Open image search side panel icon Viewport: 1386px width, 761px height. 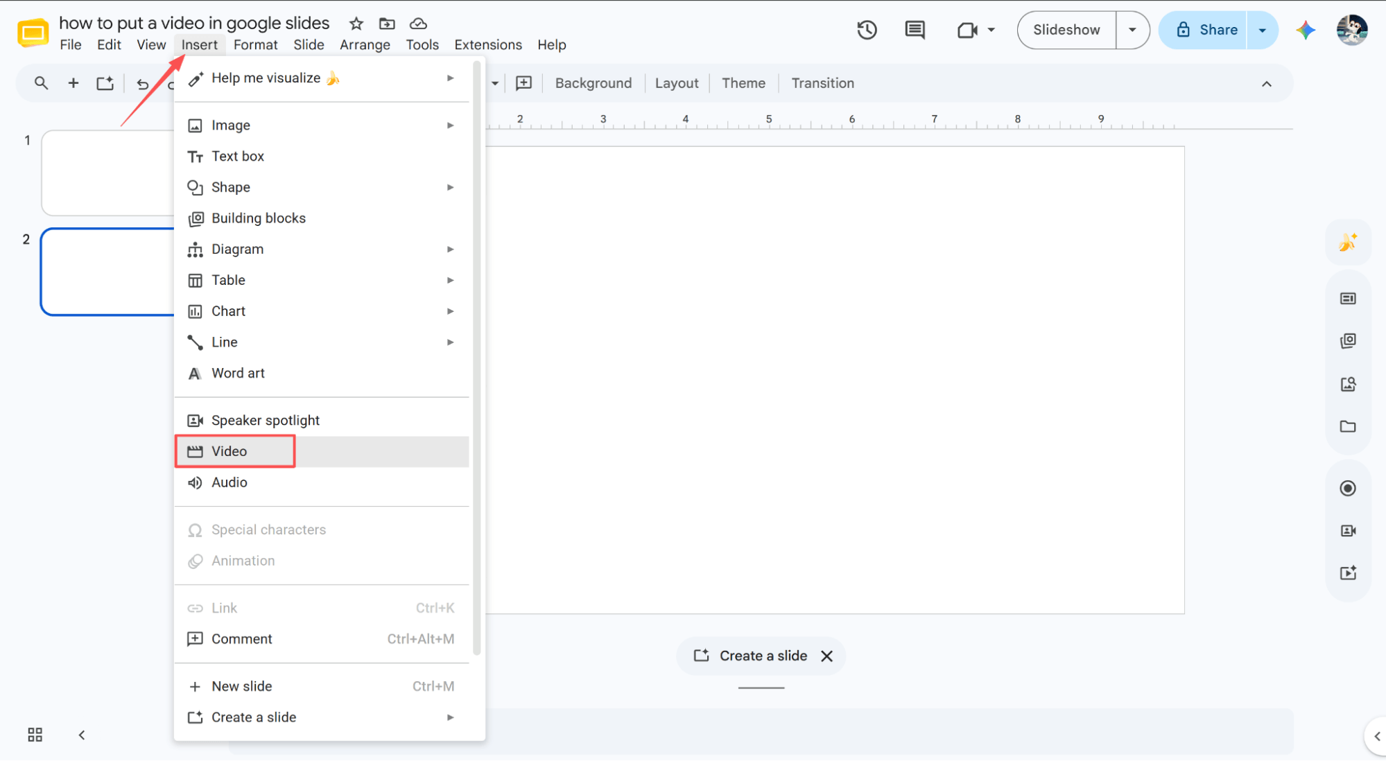[x=1348, y=384]
